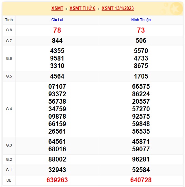The width and height of the screenshot is (185, 187).
Task: Click Ninh Thuận G.2 number 96281
Action: coord(141,159)
